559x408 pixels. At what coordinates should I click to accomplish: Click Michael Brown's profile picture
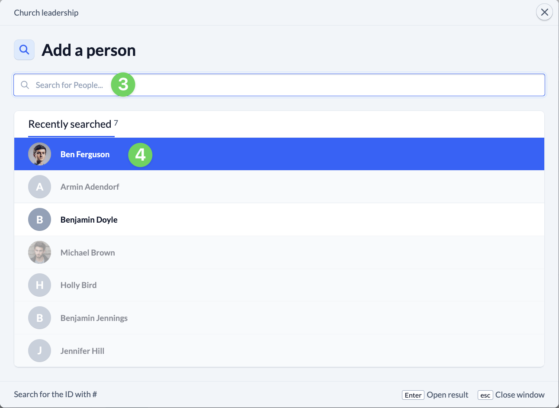click(x=39, y=252)
